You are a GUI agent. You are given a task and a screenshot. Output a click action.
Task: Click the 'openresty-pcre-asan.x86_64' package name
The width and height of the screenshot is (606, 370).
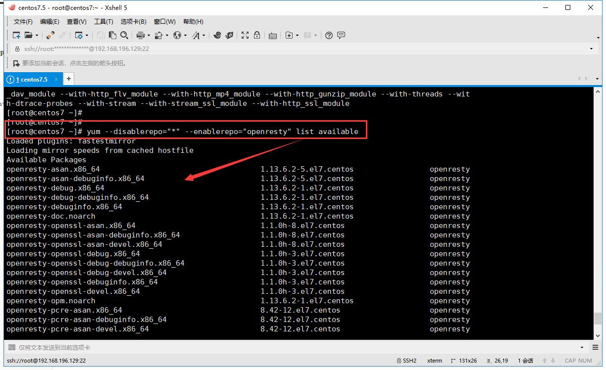[x=64, y=310]
